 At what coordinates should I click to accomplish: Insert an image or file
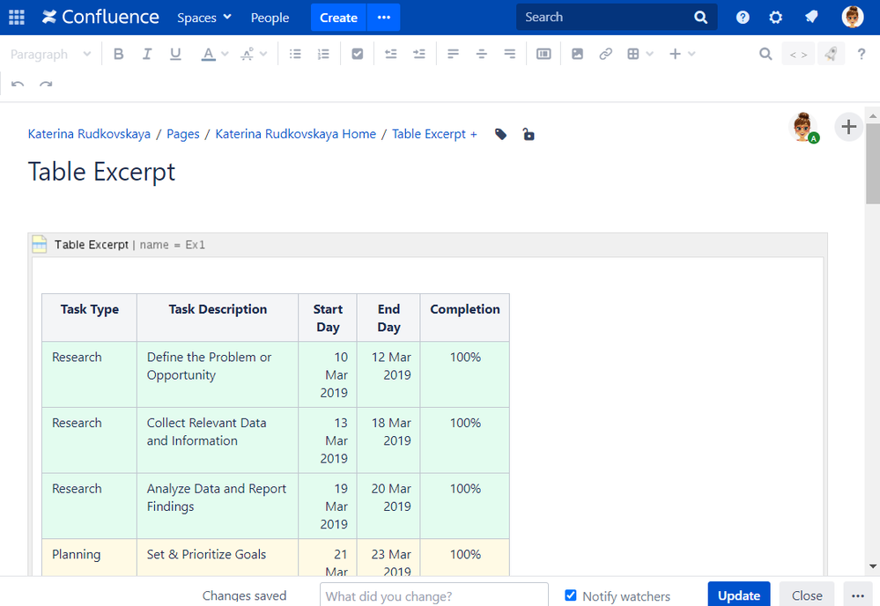(x=577, y=55)
